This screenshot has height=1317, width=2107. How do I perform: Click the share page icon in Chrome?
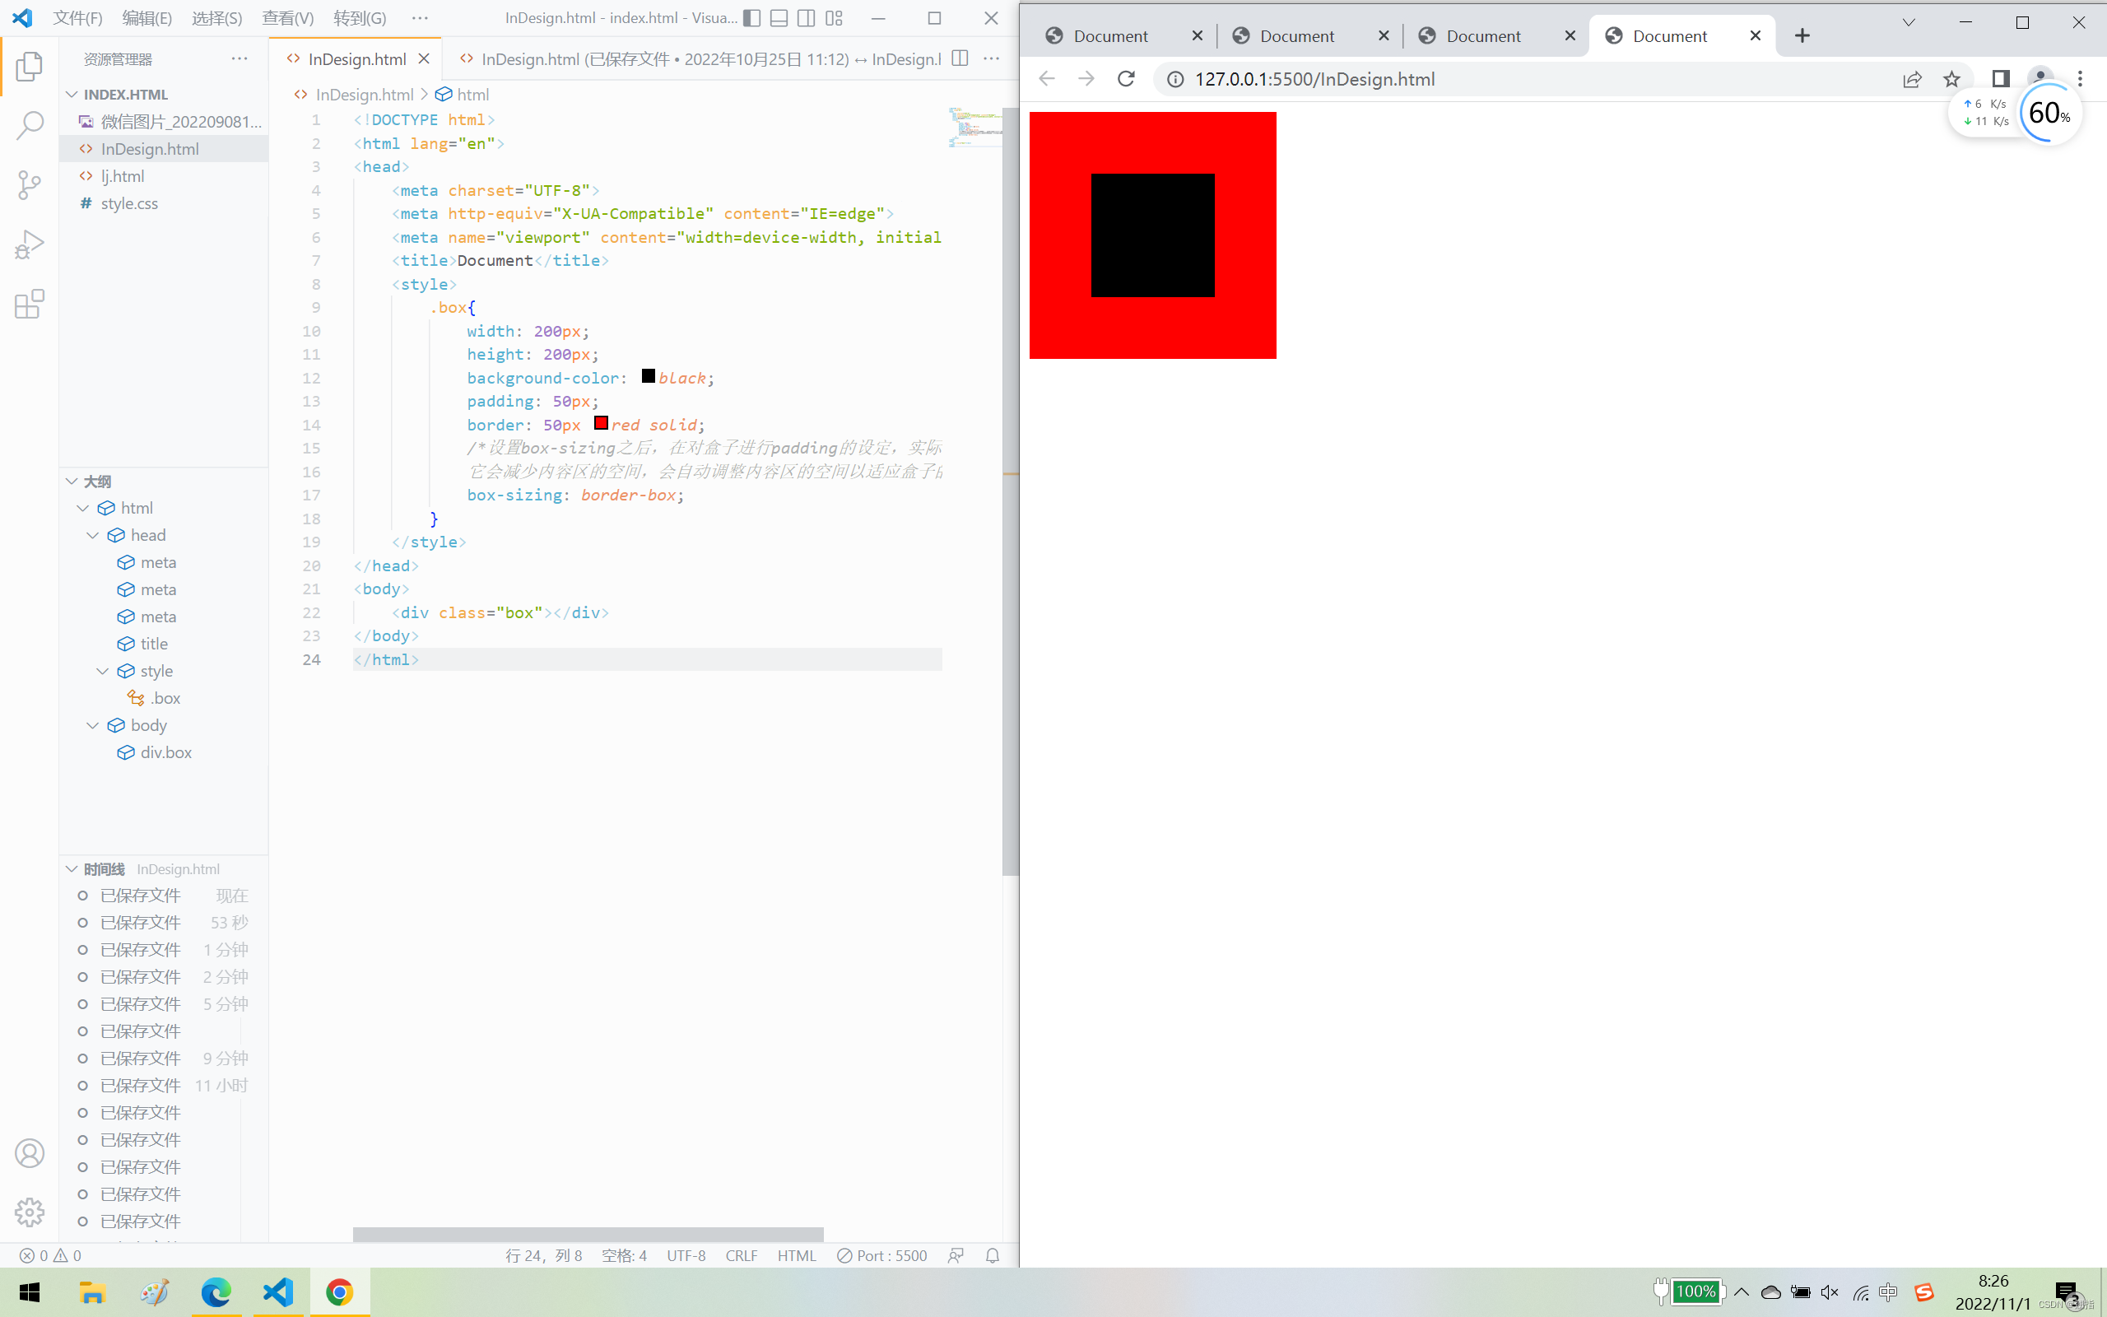[x=1912, y=79]
